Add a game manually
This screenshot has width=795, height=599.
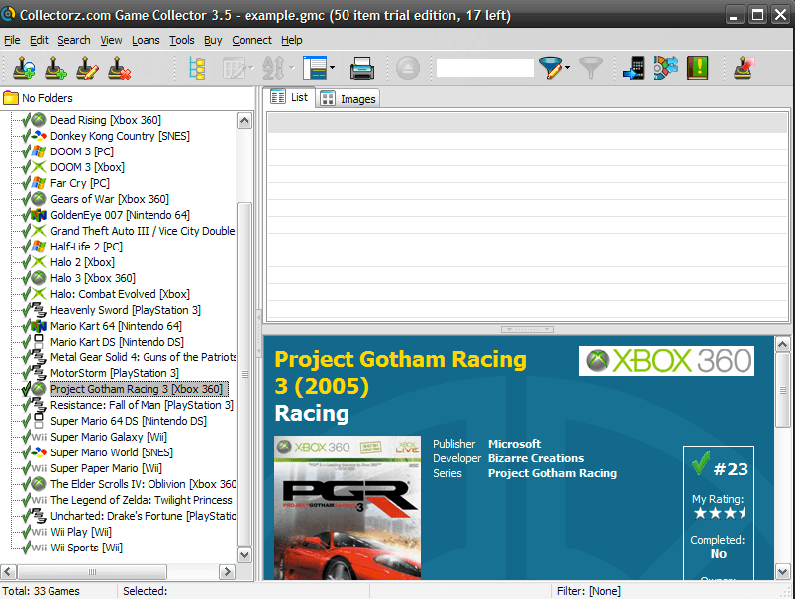[x=55, y=68]
